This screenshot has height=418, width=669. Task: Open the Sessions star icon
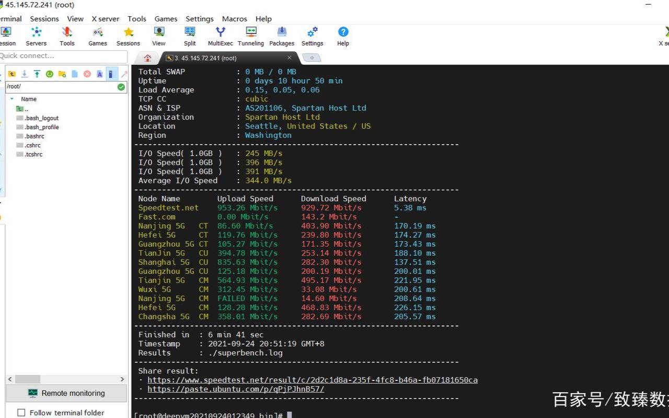click(128, 37)
